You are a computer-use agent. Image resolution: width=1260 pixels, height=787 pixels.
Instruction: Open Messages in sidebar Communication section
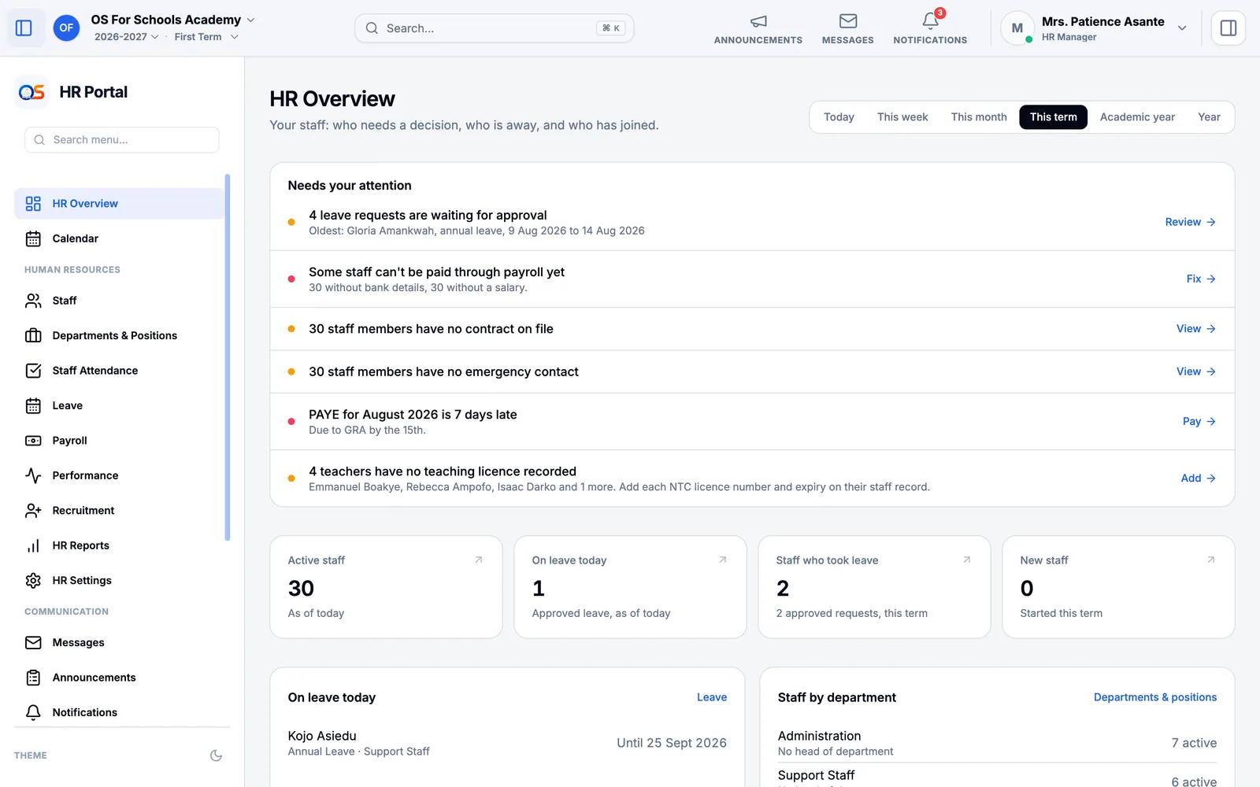pos(120,643)
